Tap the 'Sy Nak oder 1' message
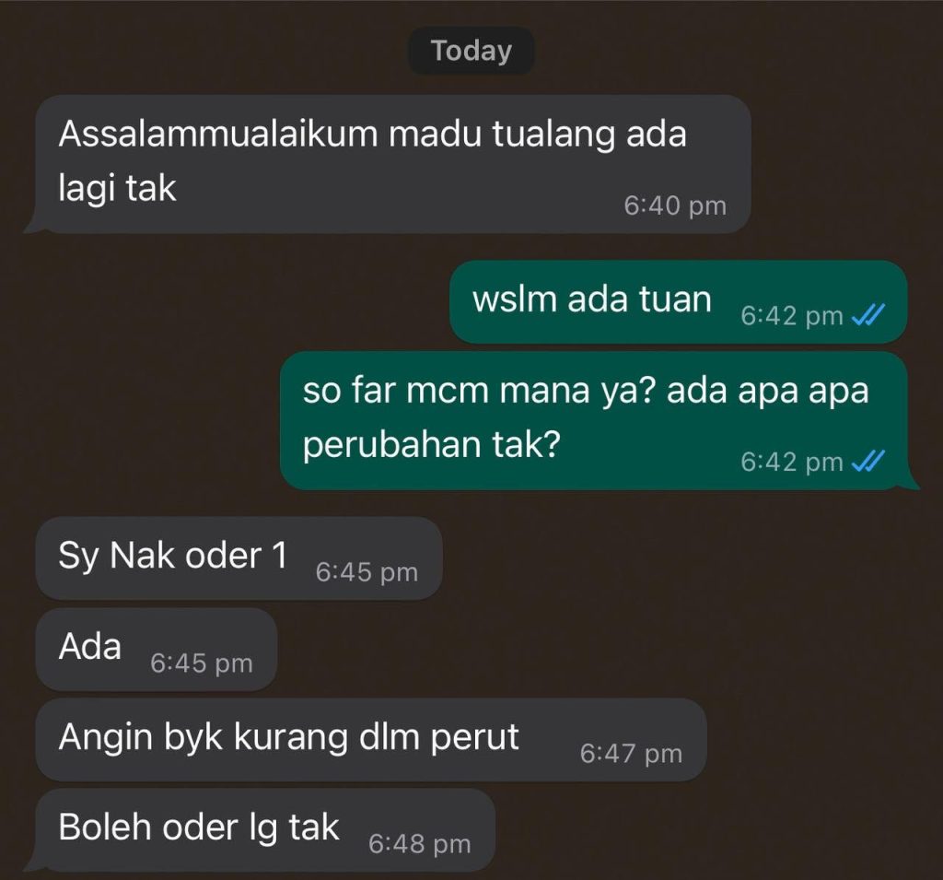 point(239,558)
